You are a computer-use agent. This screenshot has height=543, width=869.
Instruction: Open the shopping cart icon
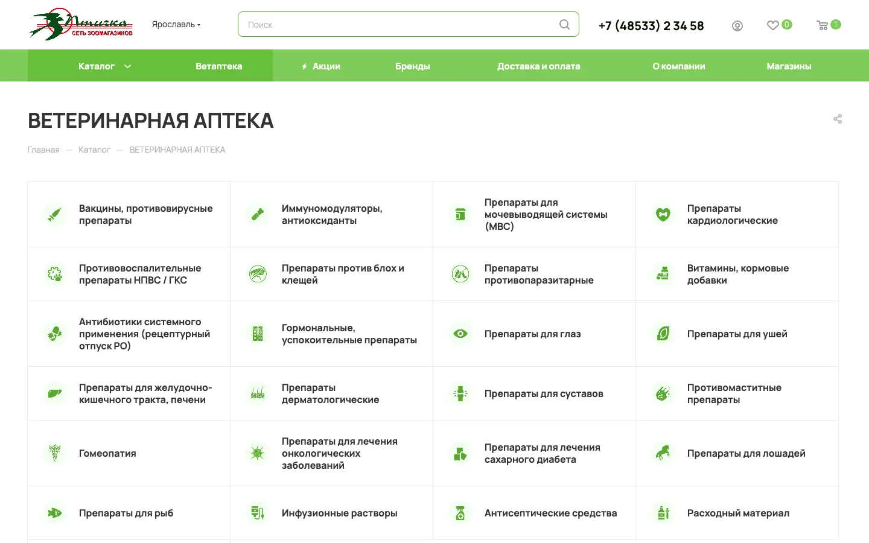point(822,25)
